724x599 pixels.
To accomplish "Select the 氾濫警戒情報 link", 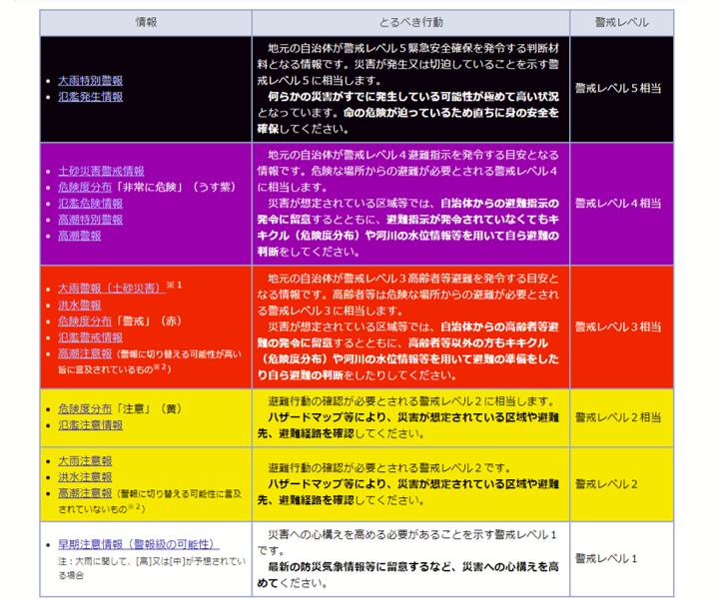I will tap(90, 337).
